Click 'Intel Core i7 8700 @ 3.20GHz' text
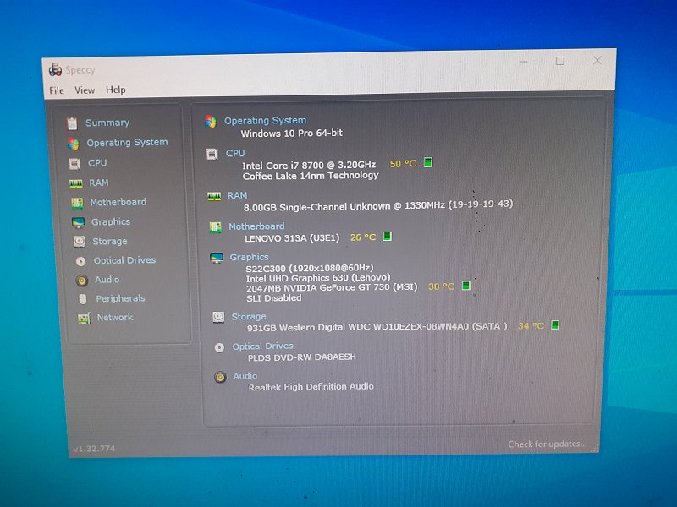The width and height of the screenshot is (677, 507). point(309,165)
